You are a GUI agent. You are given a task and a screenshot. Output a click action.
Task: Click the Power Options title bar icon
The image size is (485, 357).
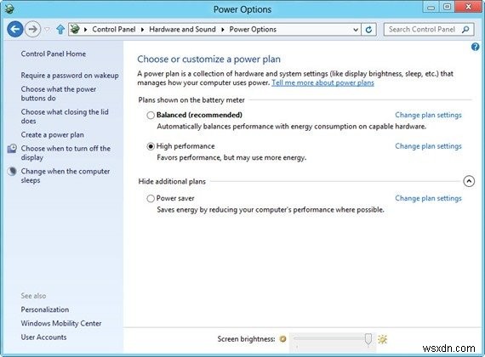tap(9, 9)
